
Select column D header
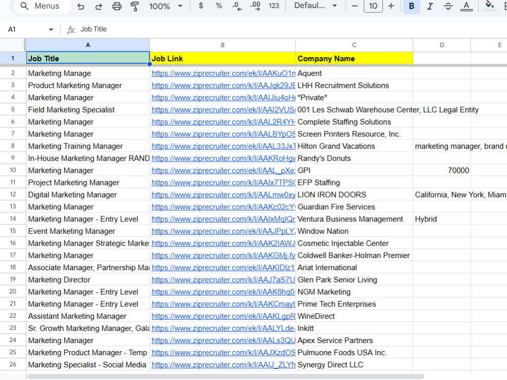tap(442, 45)
